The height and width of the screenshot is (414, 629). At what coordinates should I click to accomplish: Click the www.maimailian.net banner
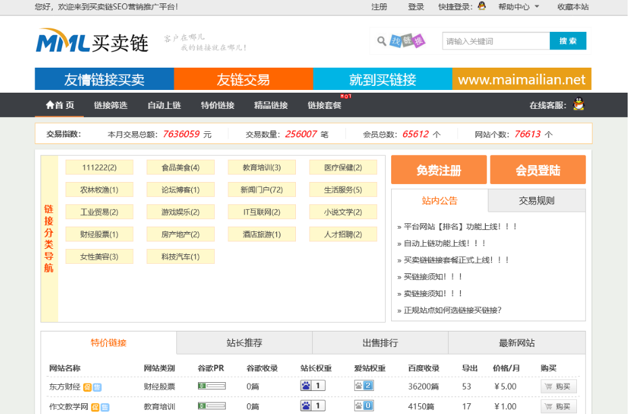point(522,79)
